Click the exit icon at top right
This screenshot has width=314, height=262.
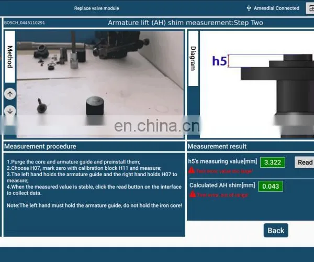point(310,8)
